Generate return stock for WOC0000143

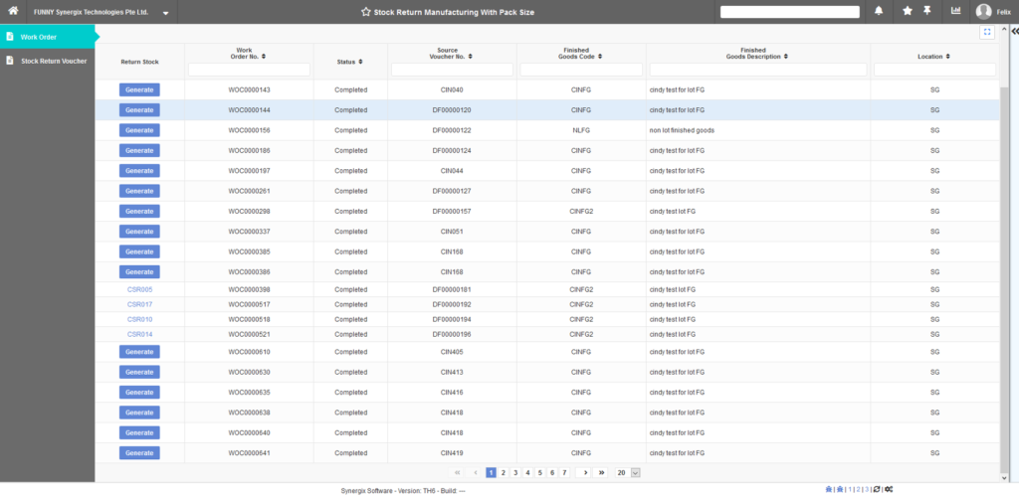[x=139, y=89]
